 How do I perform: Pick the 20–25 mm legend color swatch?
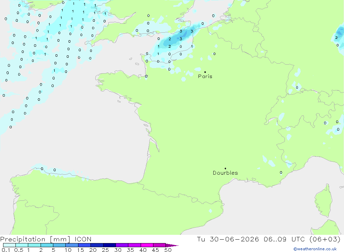point(97,245)
